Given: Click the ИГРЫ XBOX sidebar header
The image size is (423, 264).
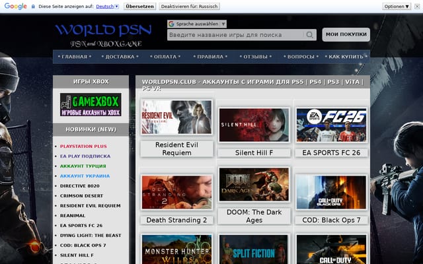Looking at the screenshot, I should [x=91, y=82].
